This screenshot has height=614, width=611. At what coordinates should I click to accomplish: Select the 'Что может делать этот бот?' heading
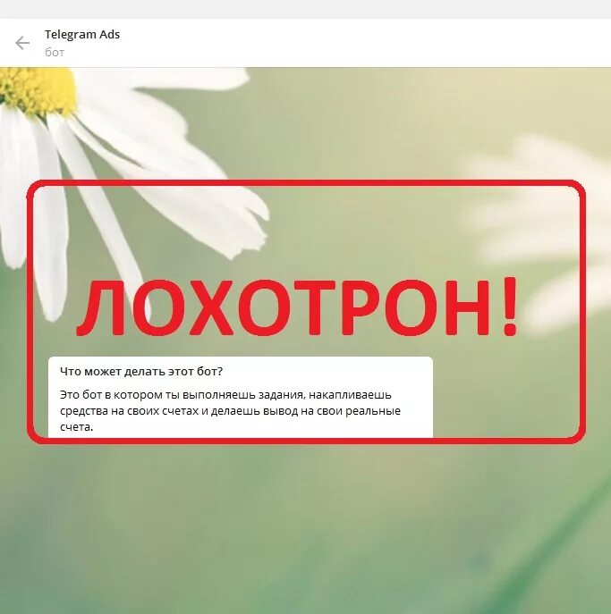141,371
